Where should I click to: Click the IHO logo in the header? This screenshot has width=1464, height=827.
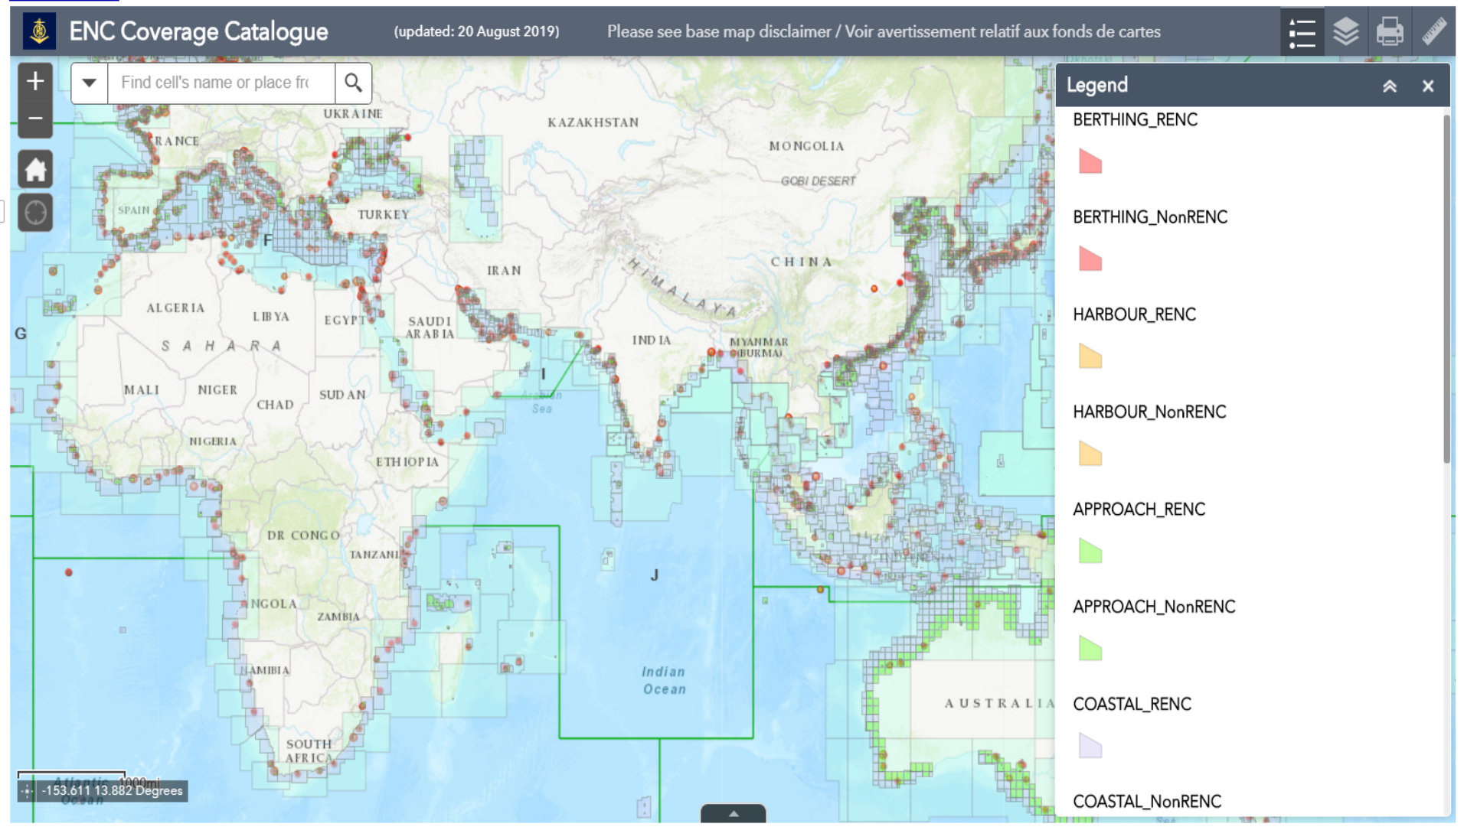pos(39,32)
